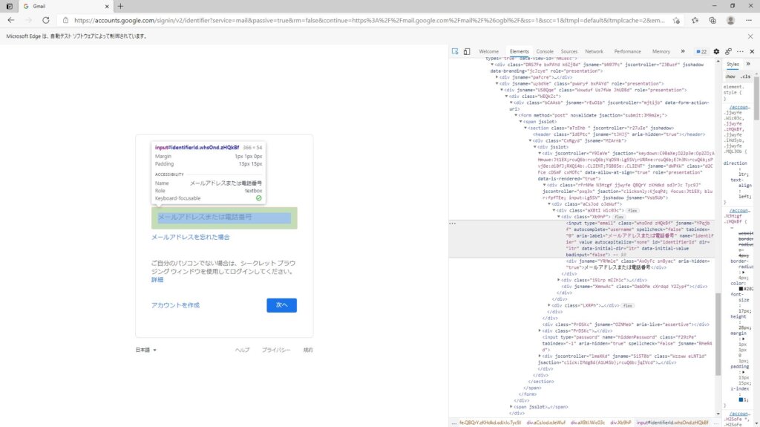The width and height of the screenshot is (760, 427).
Task: Click the 次へ button
Action: pyautogui.click(x=281, y=305)
